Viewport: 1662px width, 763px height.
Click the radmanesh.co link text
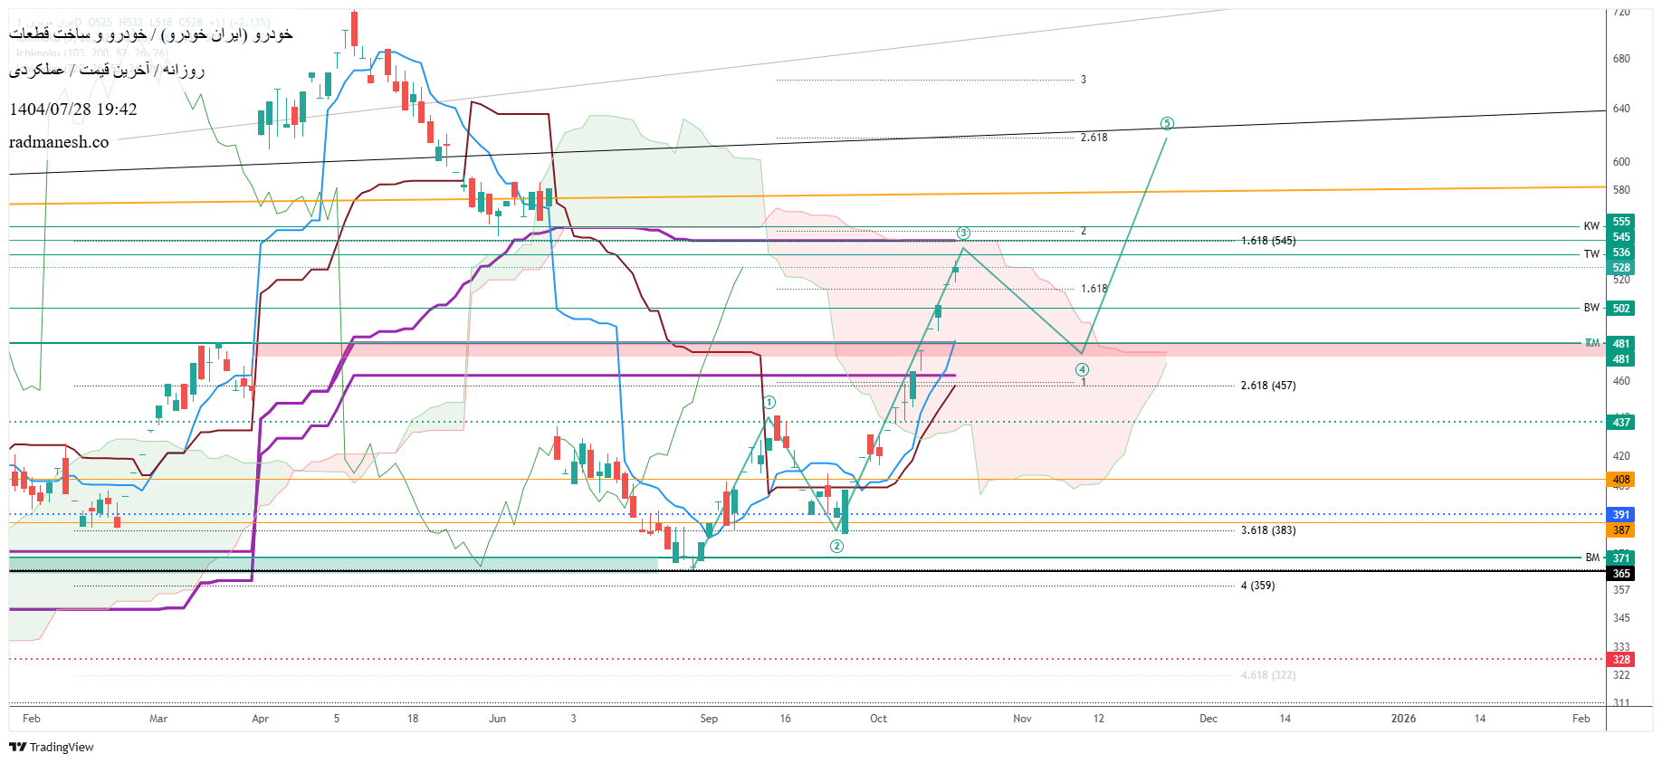(59, 142)
